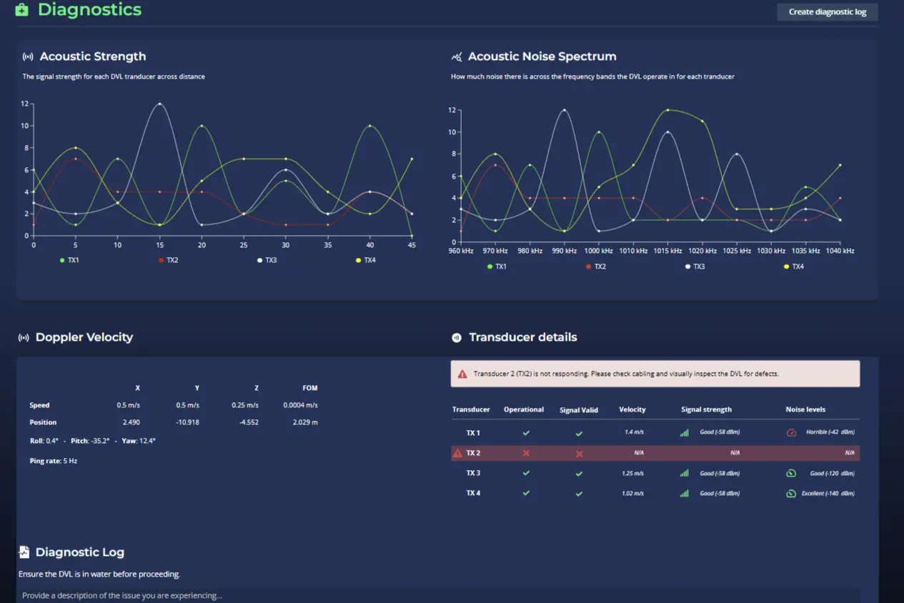The width and height of the screenshot is (904, 603).
Task: Hide TX2 series in Acoustic Noise Spectrum legend
Action: tap(597, 266)
